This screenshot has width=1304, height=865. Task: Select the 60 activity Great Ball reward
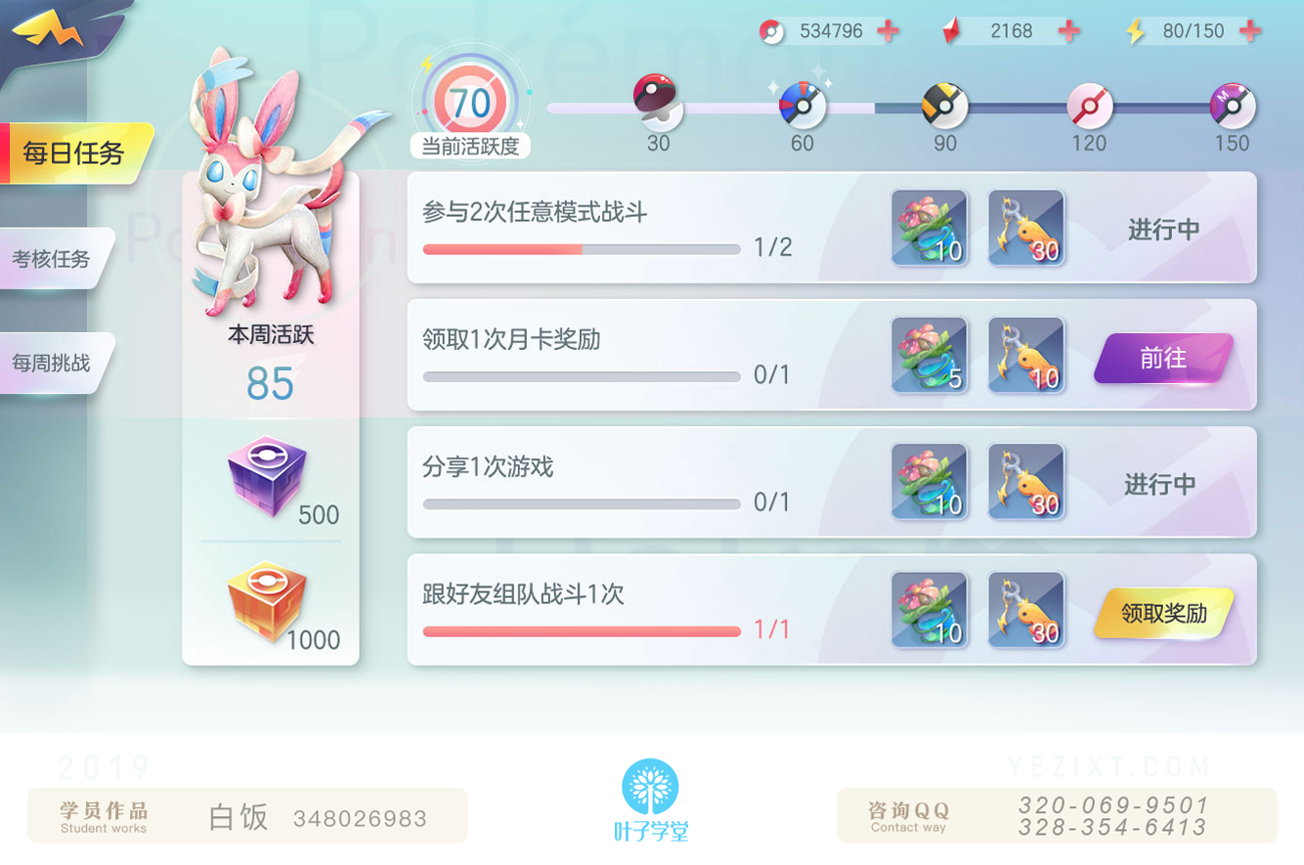coord(803,104)
